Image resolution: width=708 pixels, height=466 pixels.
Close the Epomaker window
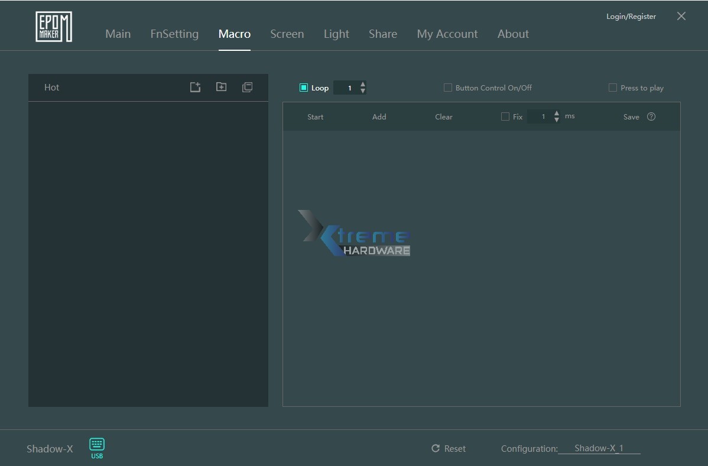tap(681, 17)
